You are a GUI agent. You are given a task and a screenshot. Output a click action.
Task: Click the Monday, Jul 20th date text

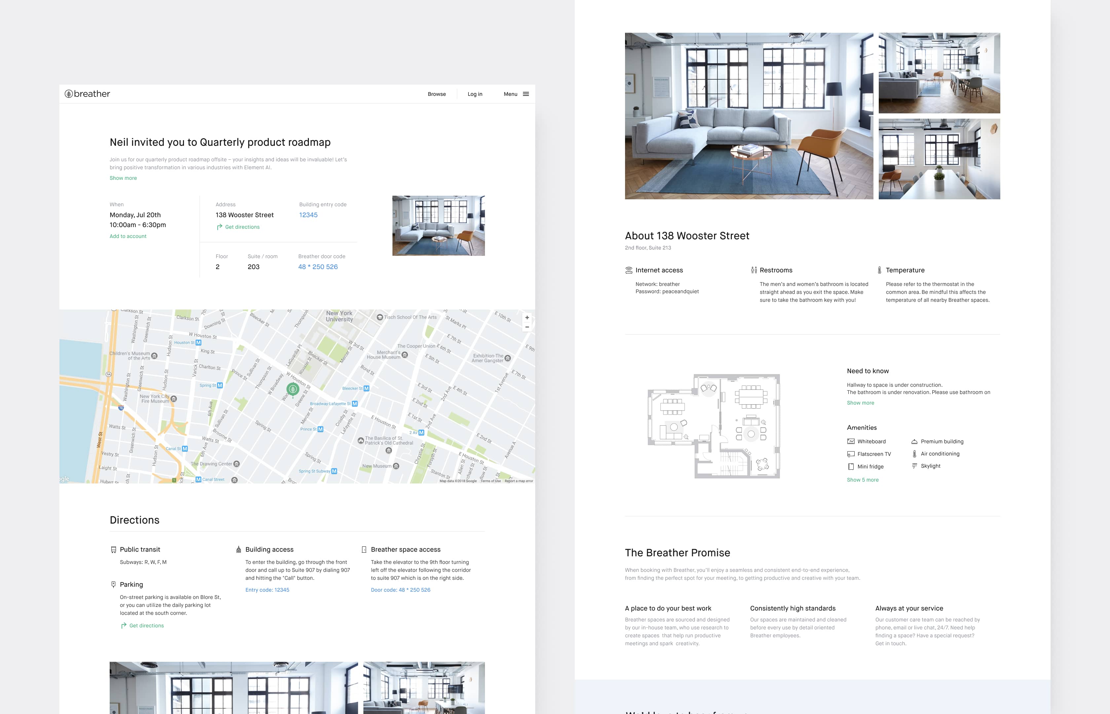point(135,215)
